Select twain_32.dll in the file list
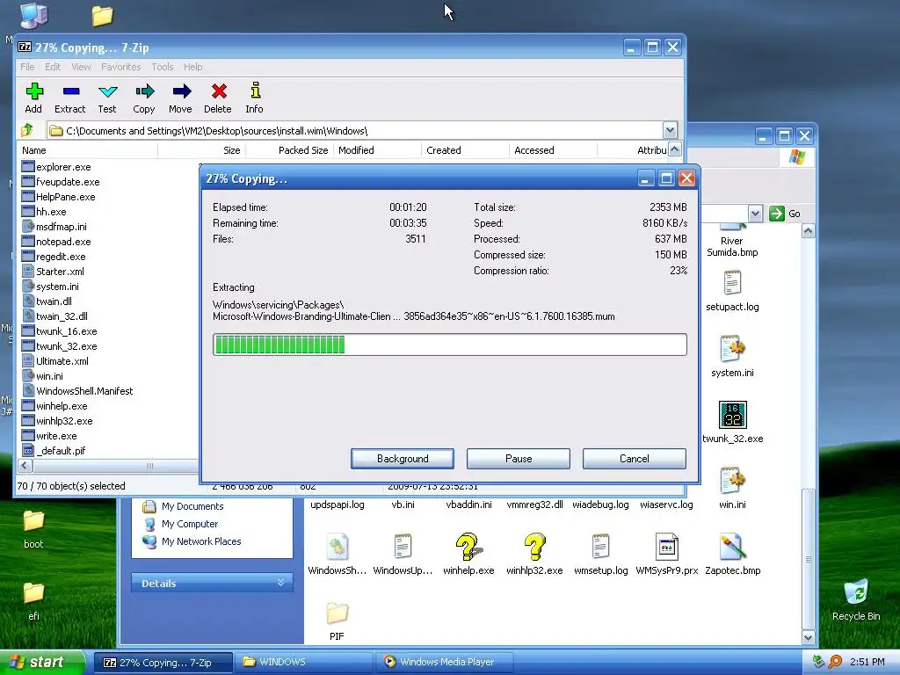The width and height of the screenshot is (900, 675). point(55,316)
